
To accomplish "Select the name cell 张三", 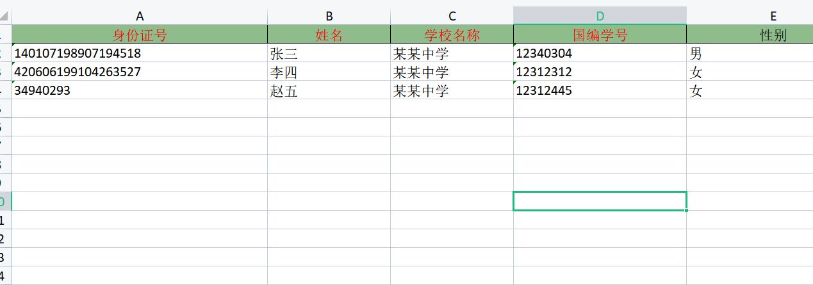I will click(329, 53).
